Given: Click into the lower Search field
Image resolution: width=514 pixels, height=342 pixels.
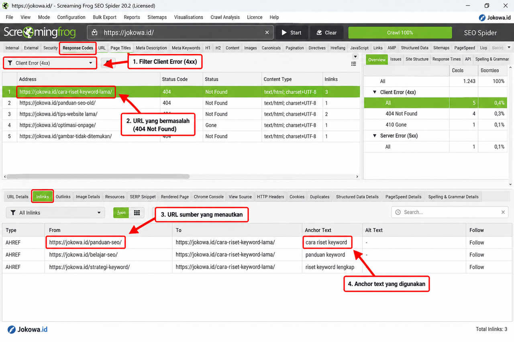Looking at the screenshot, I should [450, 212].
